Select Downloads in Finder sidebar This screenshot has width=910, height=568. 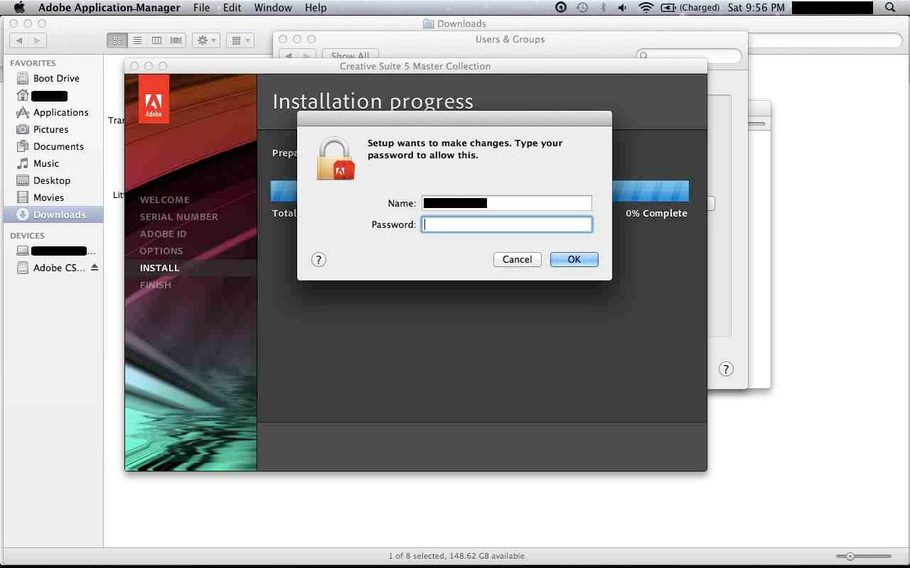(x=53, y=214)
